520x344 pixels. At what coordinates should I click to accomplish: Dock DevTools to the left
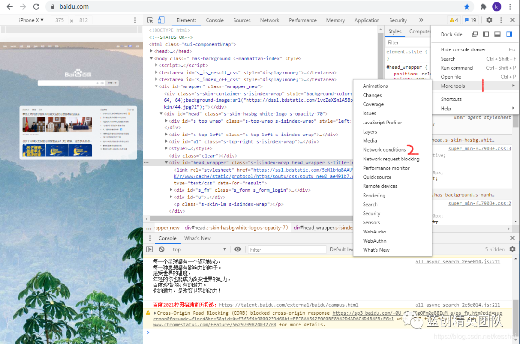[486, 34]
